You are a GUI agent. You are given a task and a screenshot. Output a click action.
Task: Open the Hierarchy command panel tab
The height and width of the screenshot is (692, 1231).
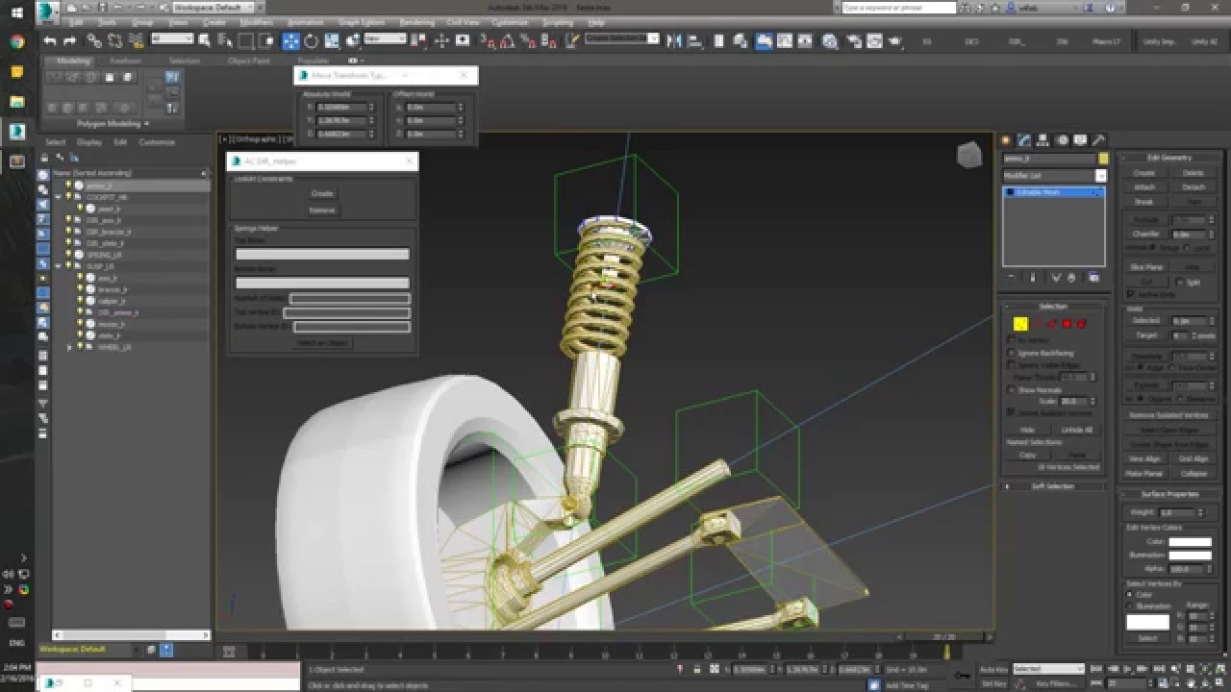[1043, 140]
